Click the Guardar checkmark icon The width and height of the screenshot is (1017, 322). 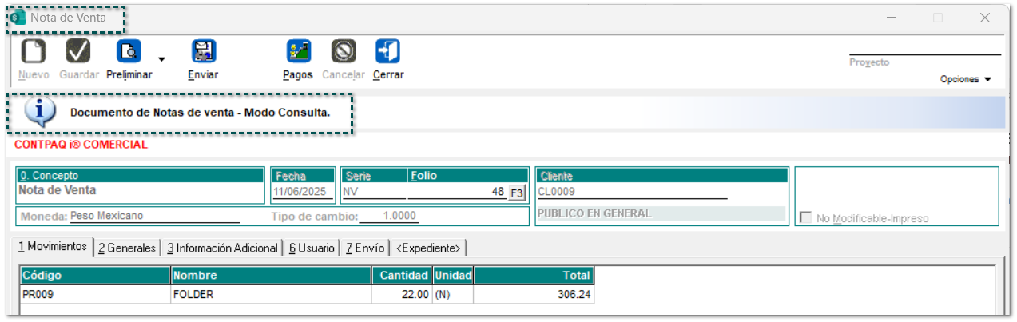click(x=78, y=51)
